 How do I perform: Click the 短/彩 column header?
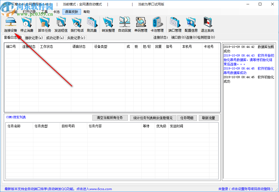147,47
